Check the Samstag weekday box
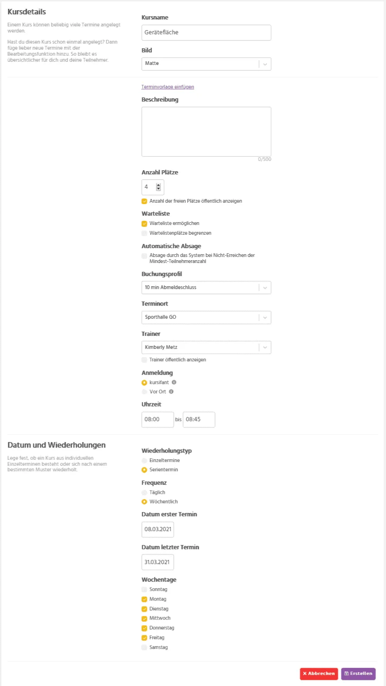This screenshot has width=386, height=686. (145, 648)
